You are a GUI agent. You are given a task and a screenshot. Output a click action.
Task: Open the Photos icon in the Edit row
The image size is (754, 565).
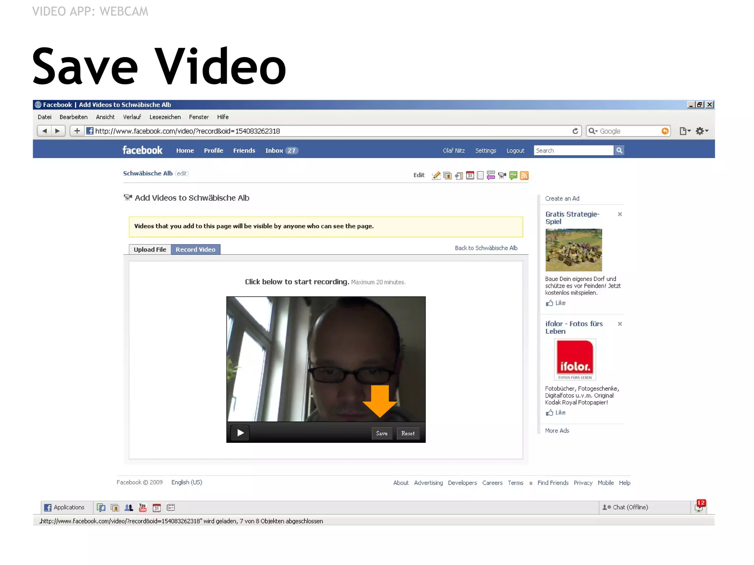point(448,175)
